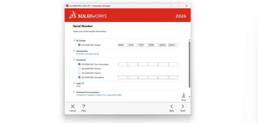The height and width of the screenshot is (123, 258).
Task: Click the scrollbar down arrow
Action: [189, 97]
